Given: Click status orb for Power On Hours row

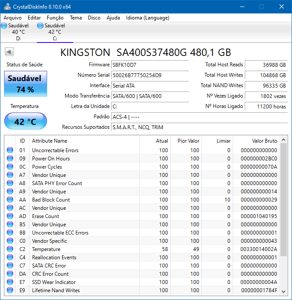Looking at the screenshot, I should coord(10,158).
